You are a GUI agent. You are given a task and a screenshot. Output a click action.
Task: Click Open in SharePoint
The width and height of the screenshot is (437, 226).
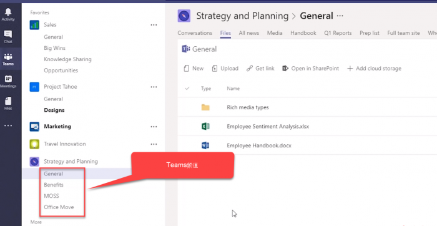pyautogui.click(x=311, y=69)
